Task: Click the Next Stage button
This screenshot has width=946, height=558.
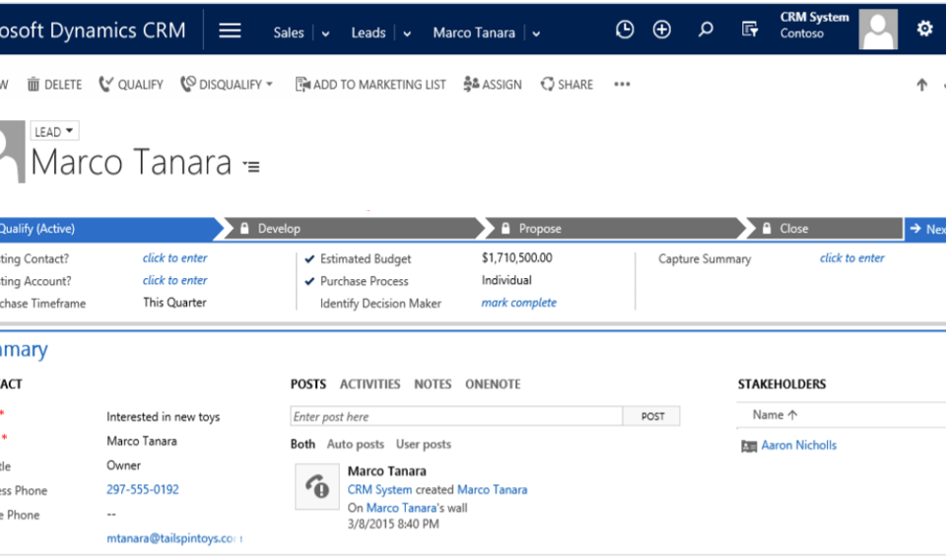Action: point(925,229)
